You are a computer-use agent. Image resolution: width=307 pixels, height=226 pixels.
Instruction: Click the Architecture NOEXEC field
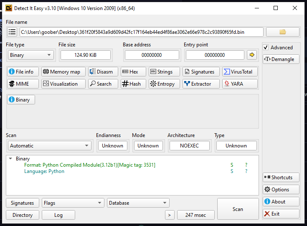coord(190,146)
